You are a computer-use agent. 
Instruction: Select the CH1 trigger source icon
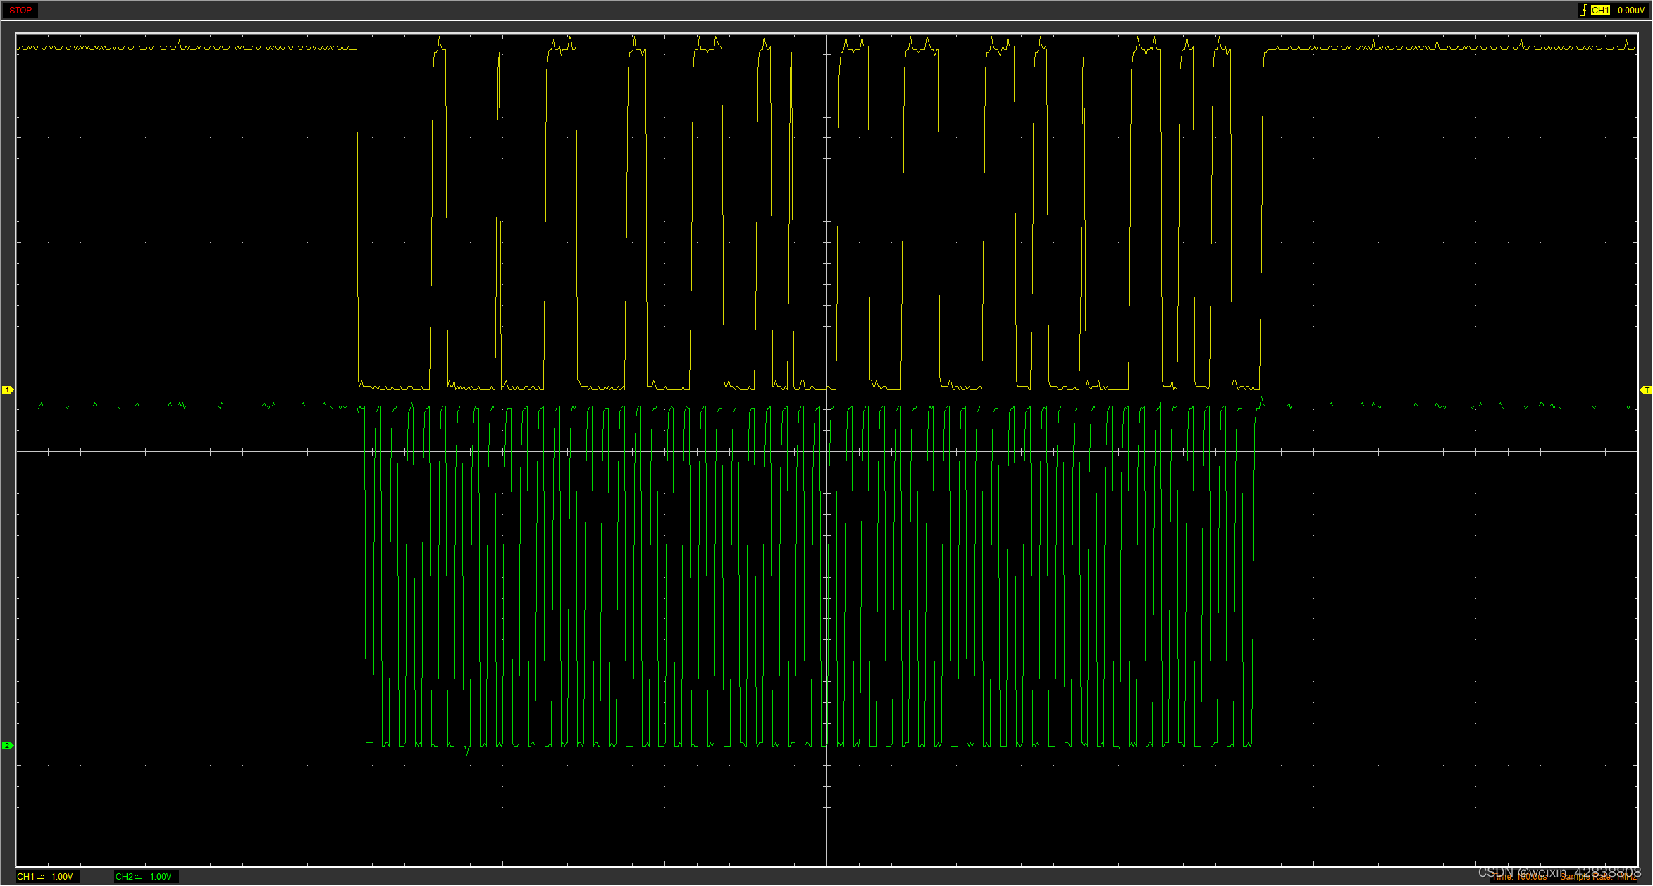coord(1601,10)
